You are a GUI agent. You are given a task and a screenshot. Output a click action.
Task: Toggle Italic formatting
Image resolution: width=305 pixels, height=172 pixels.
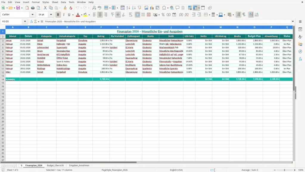pos(64,15)
